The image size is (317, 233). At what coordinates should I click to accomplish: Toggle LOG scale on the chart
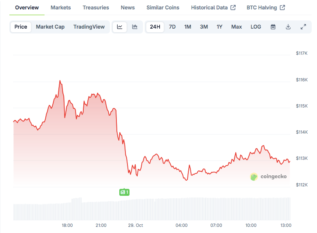pos(256,27)
